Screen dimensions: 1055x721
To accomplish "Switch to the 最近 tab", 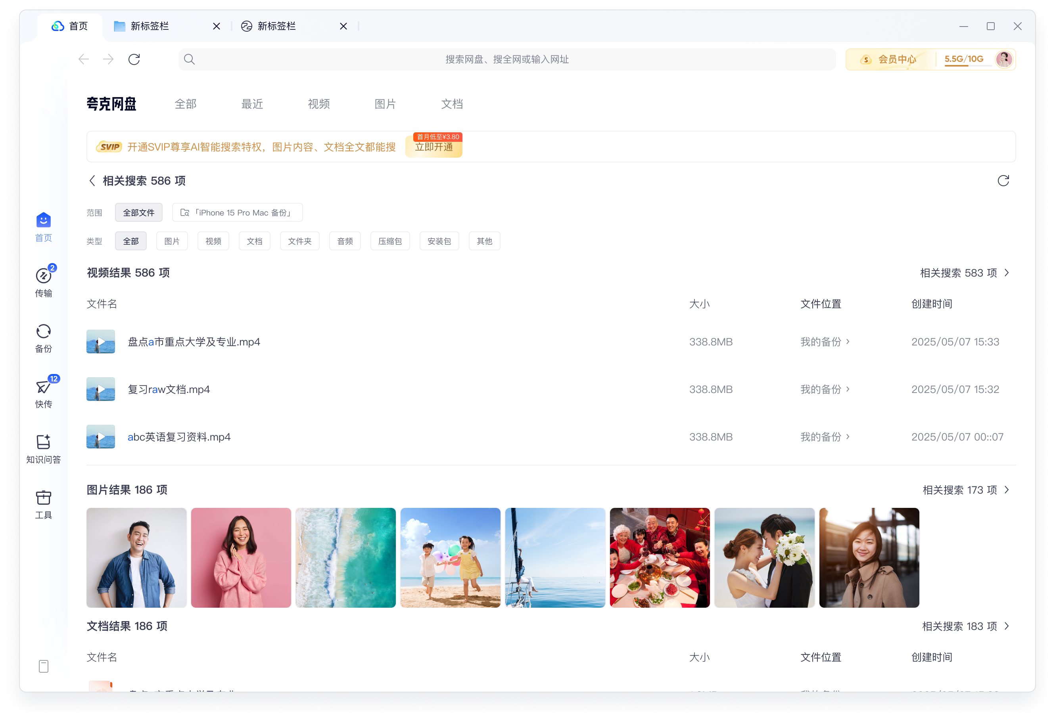I will click(x=252, y=104).
